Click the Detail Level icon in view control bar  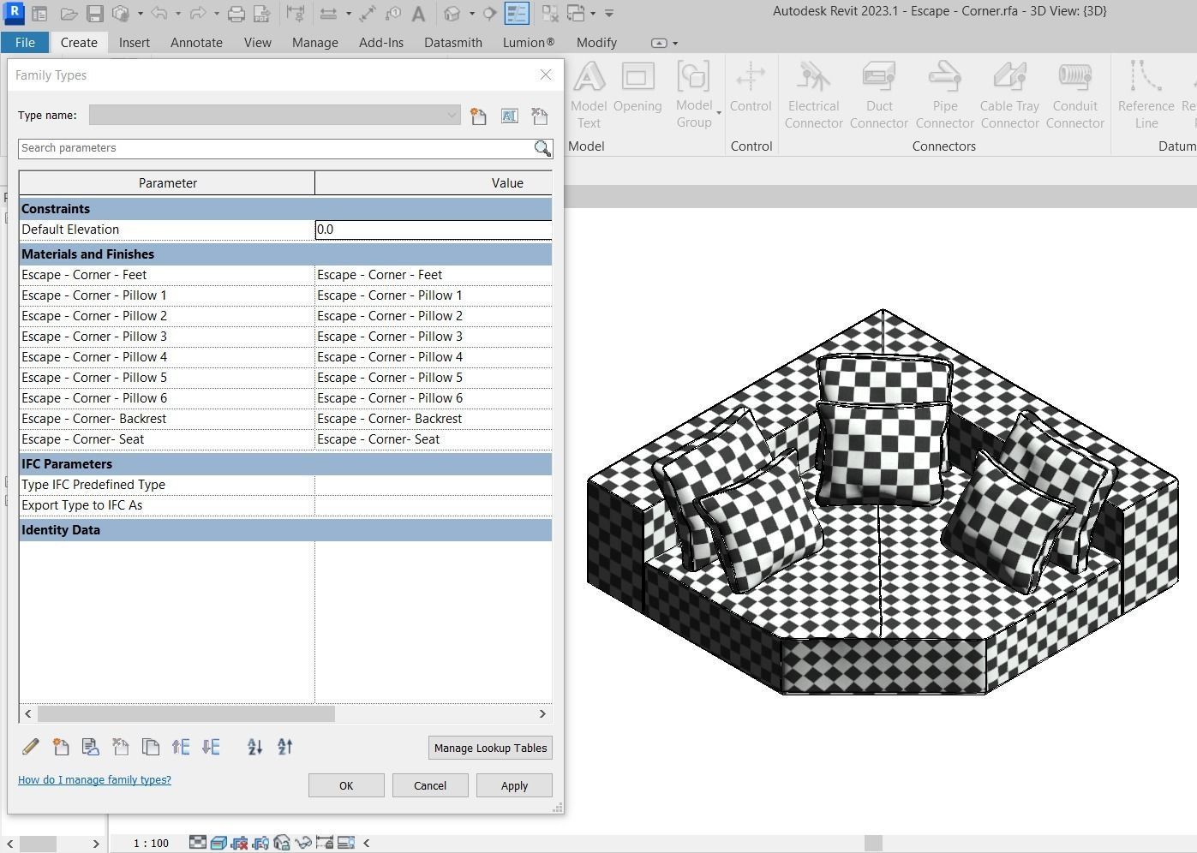coord(198,843)
